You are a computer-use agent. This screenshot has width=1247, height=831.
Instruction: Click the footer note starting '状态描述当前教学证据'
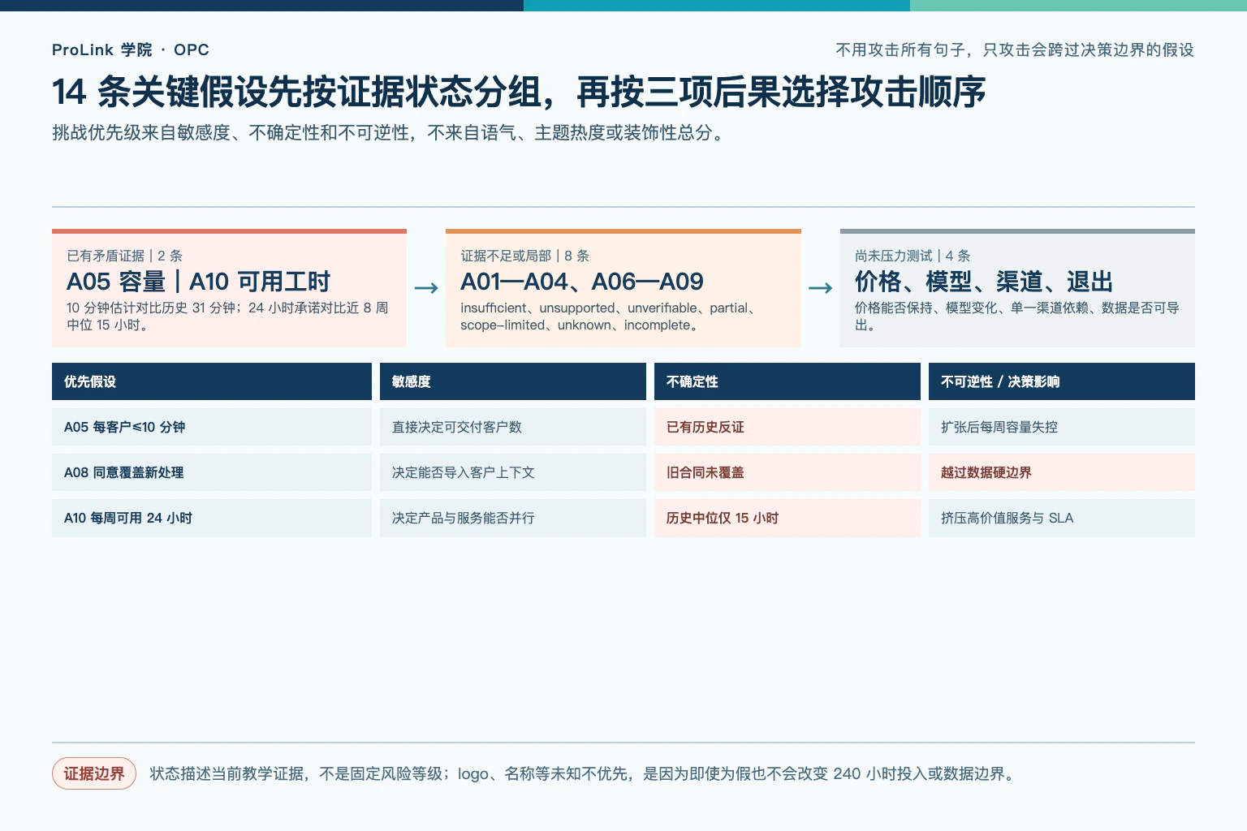584,773
